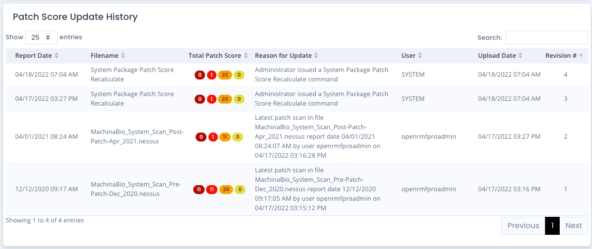
Task: Focus the Search input field
Action: 546,37
